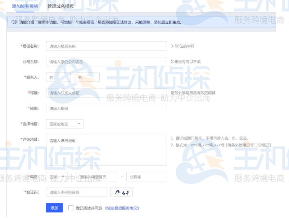Click the 详细地址 textarea
289x220 pixels.
[x=106, y=150]
